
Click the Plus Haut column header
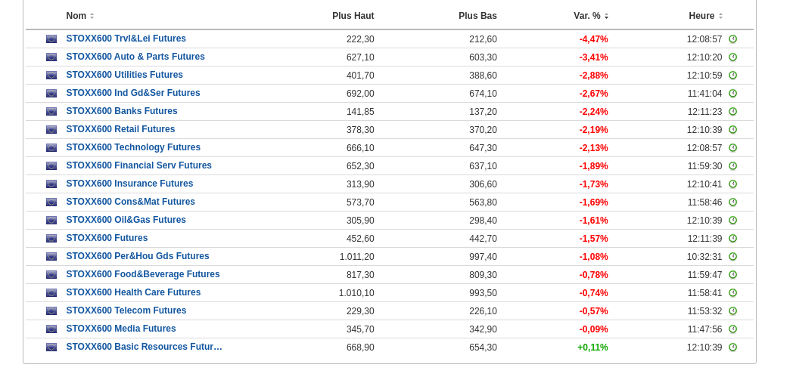coord(353,16)
